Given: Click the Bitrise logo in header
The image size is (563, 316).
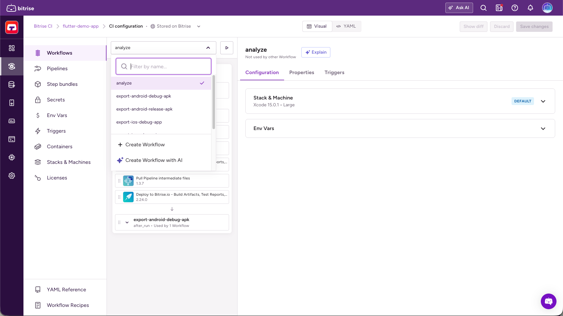Looking at the screenshot, I should 20,8.
